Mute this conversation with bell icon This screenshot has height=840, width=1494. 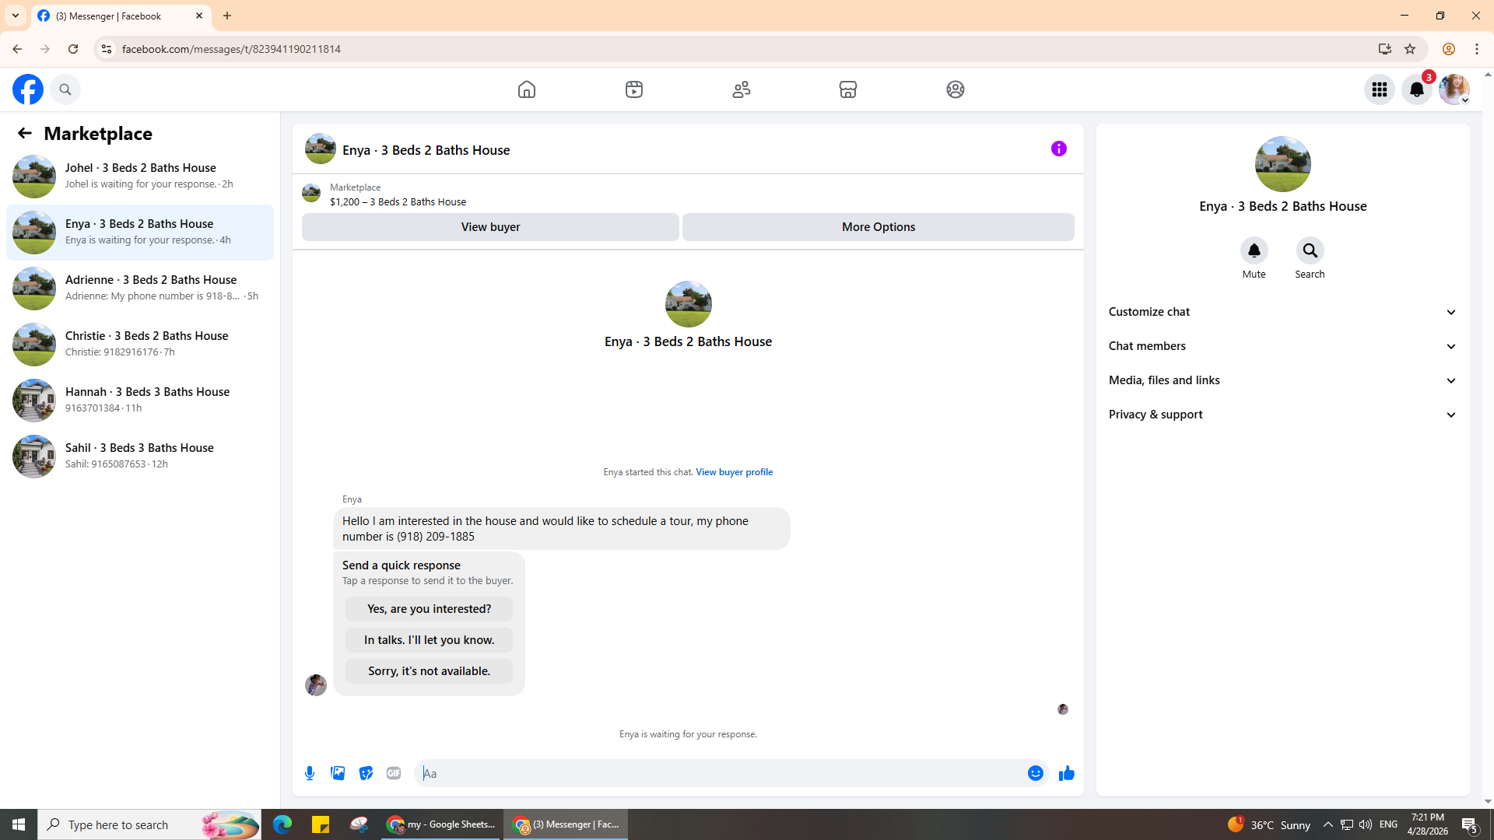click(x=1254, y=250)
